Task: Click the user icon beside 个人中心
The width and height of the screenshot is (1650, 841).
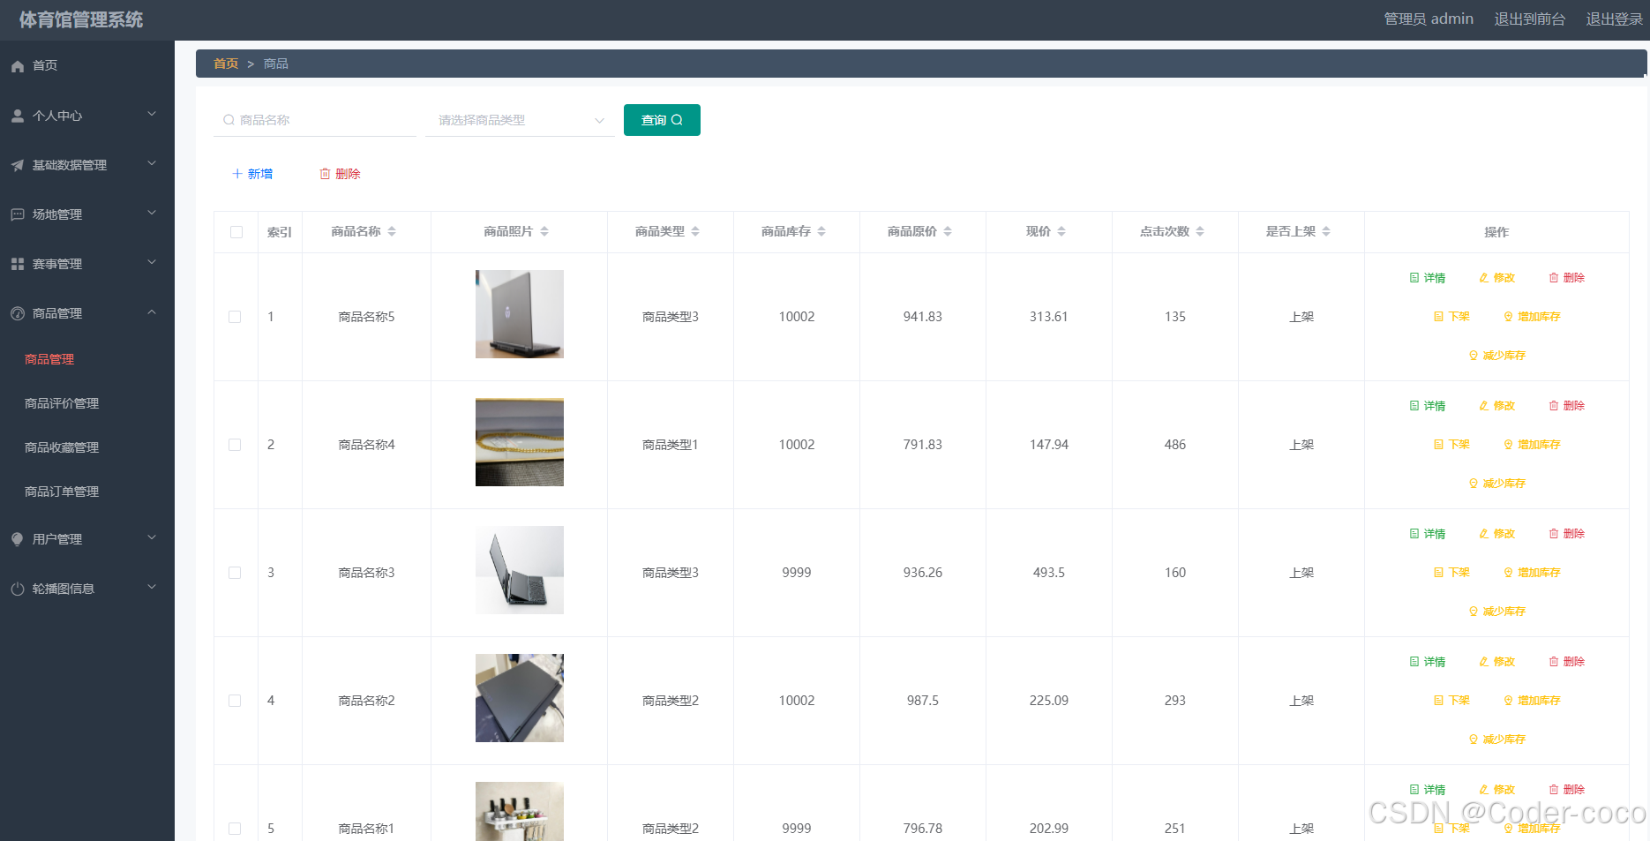Action: point(17,116)
